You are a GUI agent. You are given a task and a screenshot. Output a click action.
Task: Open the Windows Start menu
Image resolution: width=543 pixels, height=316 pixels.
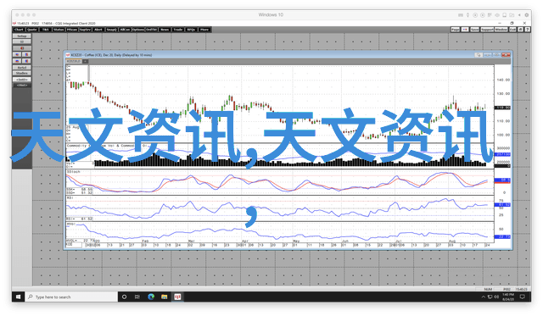[x=18, y=297]
